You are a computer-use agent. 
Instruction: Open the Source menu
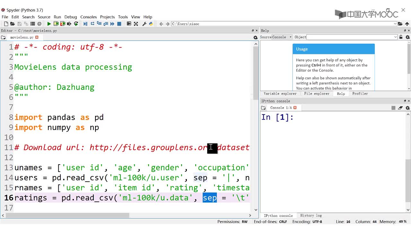[44, 17]
